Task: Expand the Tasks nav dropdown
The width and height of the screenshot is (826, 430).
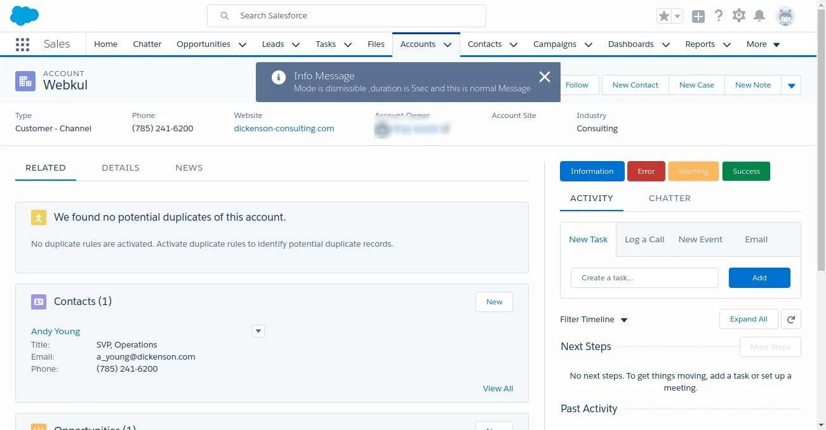Action: tap(348, 44)
